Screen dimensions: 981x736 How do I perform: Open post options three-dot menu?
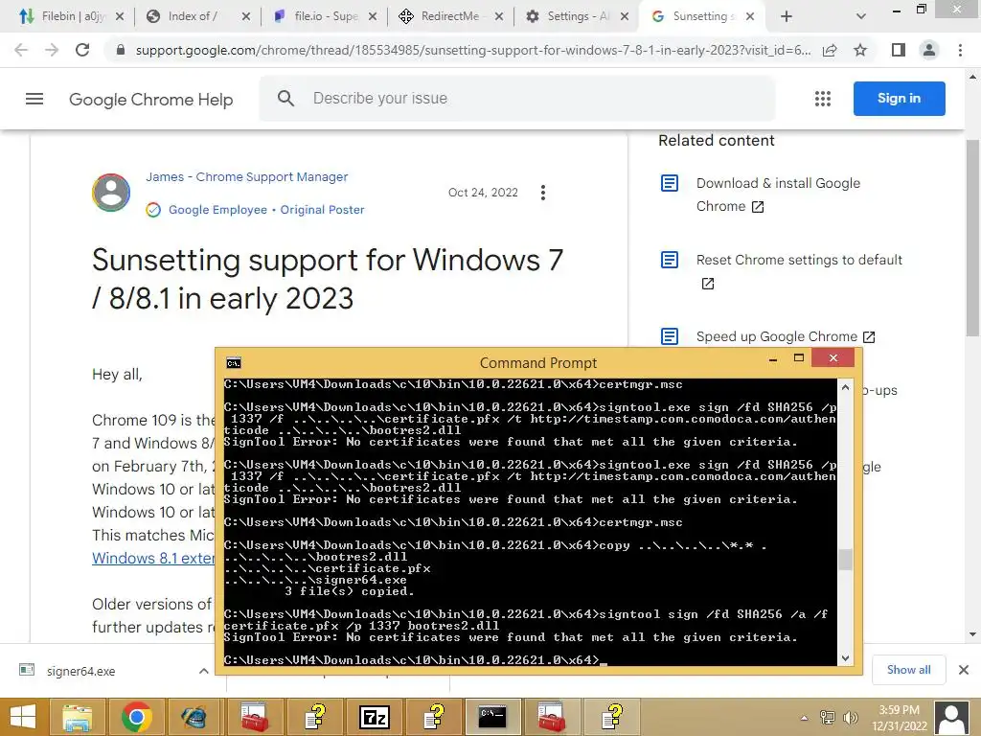tap(542, 193)
